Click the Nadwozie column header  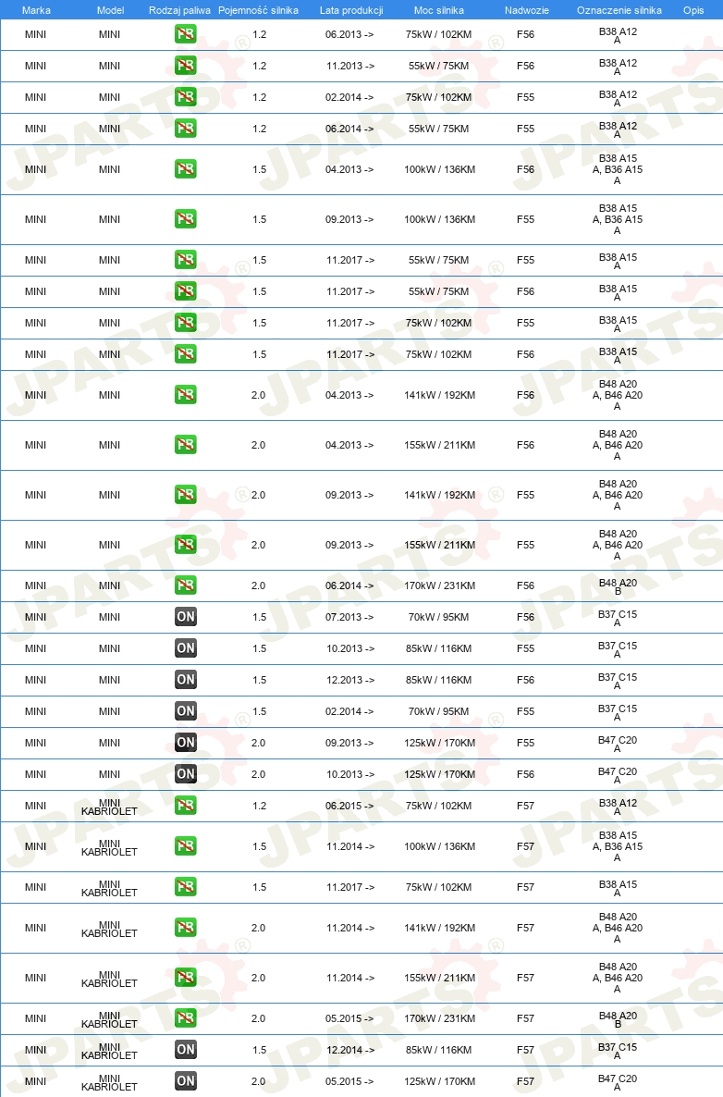(x=526, y=10)
